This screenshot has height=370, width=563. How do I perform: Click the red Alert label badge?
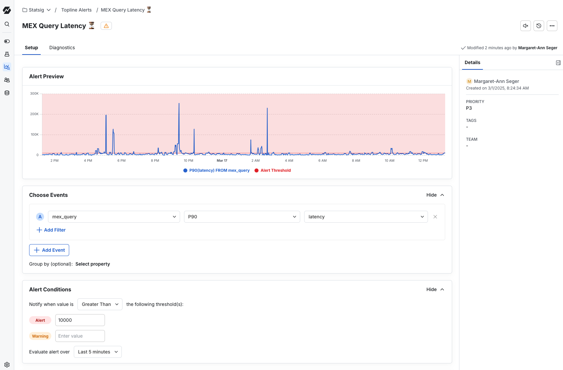coord(40,320)
